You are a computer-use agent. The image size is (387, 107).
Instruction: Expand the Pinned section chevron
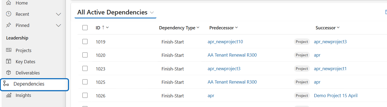pos(58,25)
